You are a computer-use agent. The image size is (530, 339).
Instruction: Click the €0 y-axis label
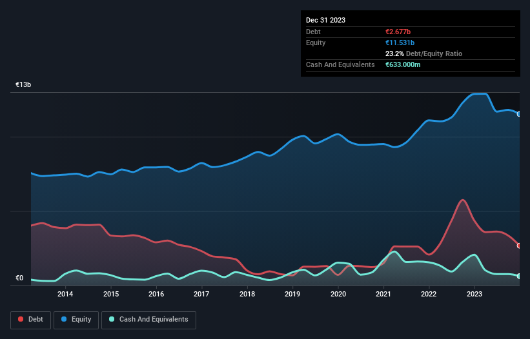pos(19,278)
